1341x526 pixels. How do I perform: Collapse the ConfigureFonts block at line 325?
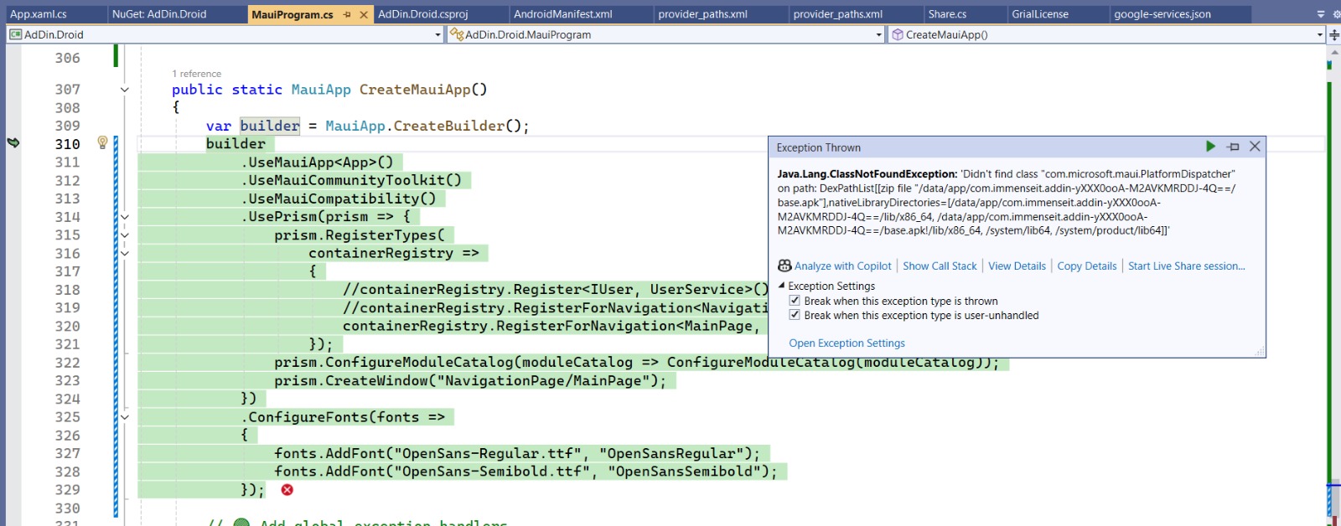[125, 417]
